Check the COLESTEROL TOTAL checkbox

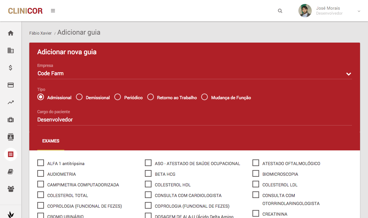pos(41,195)
